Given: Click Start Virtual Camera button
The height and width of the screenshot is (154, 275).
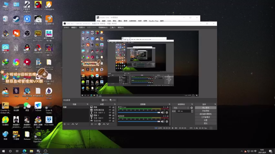Looking at the screenshot, I should point(206,114).
